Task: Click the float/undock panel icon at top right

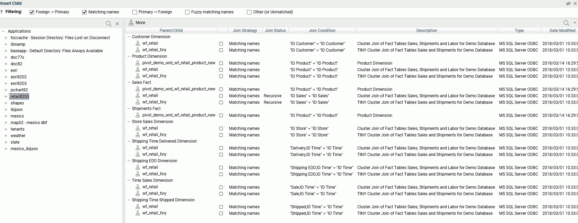Action: tap(568, 3)
